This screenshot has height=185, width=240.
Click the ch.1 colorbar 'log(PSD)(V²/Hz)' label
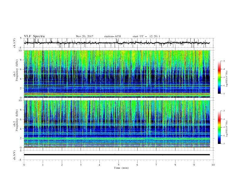point(227,79)
